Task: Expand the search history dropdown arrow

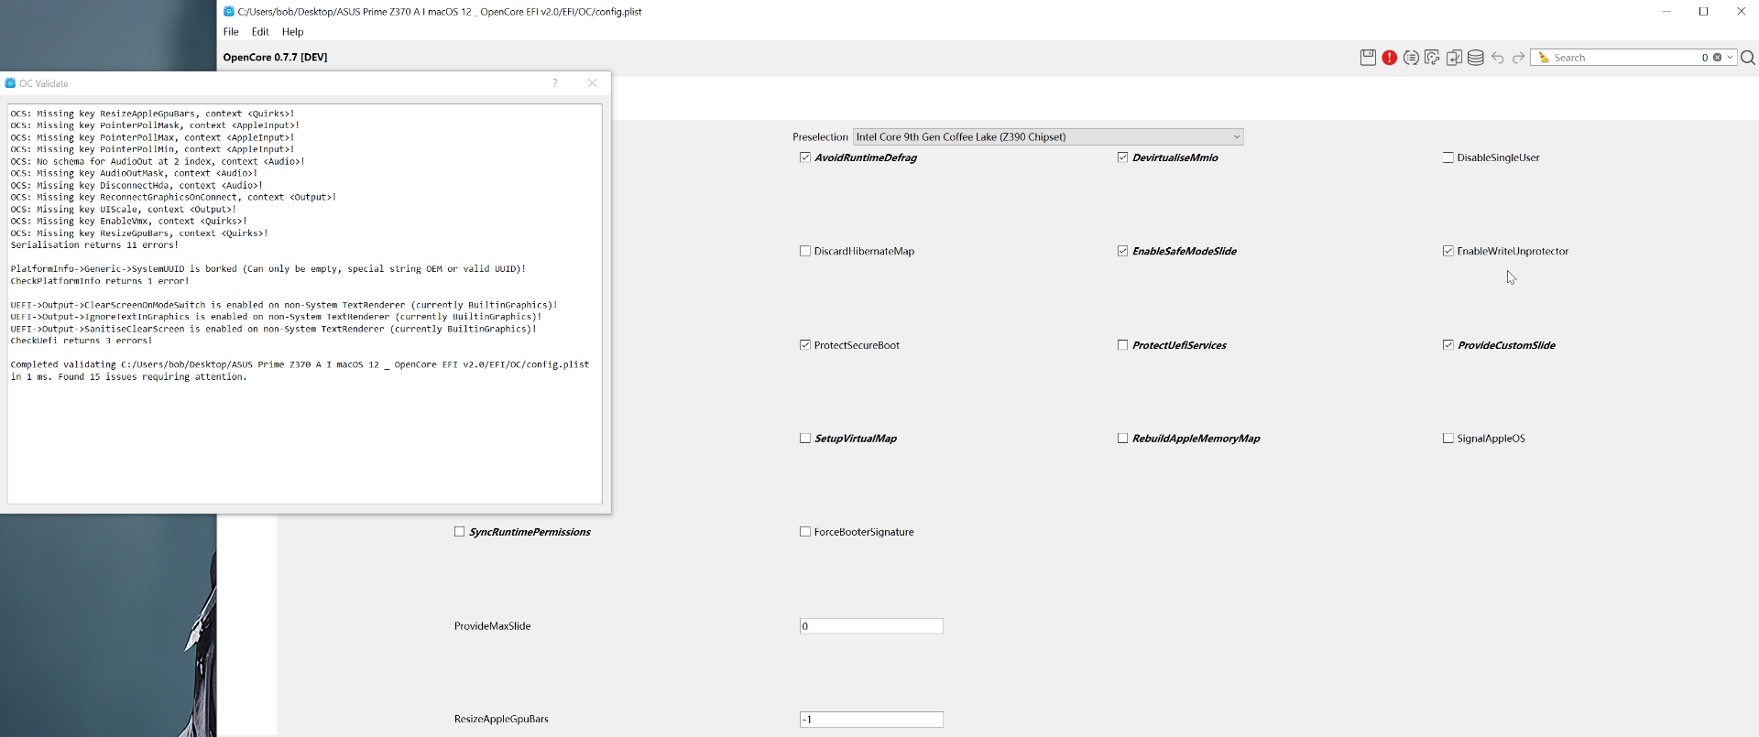Action: tap(1730, 58)
